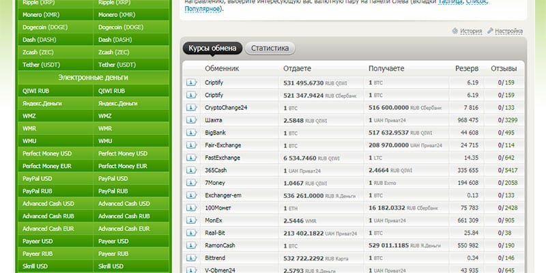Click the Настройка wrench icon
The image size is (546, 273).
click(490, 31)
